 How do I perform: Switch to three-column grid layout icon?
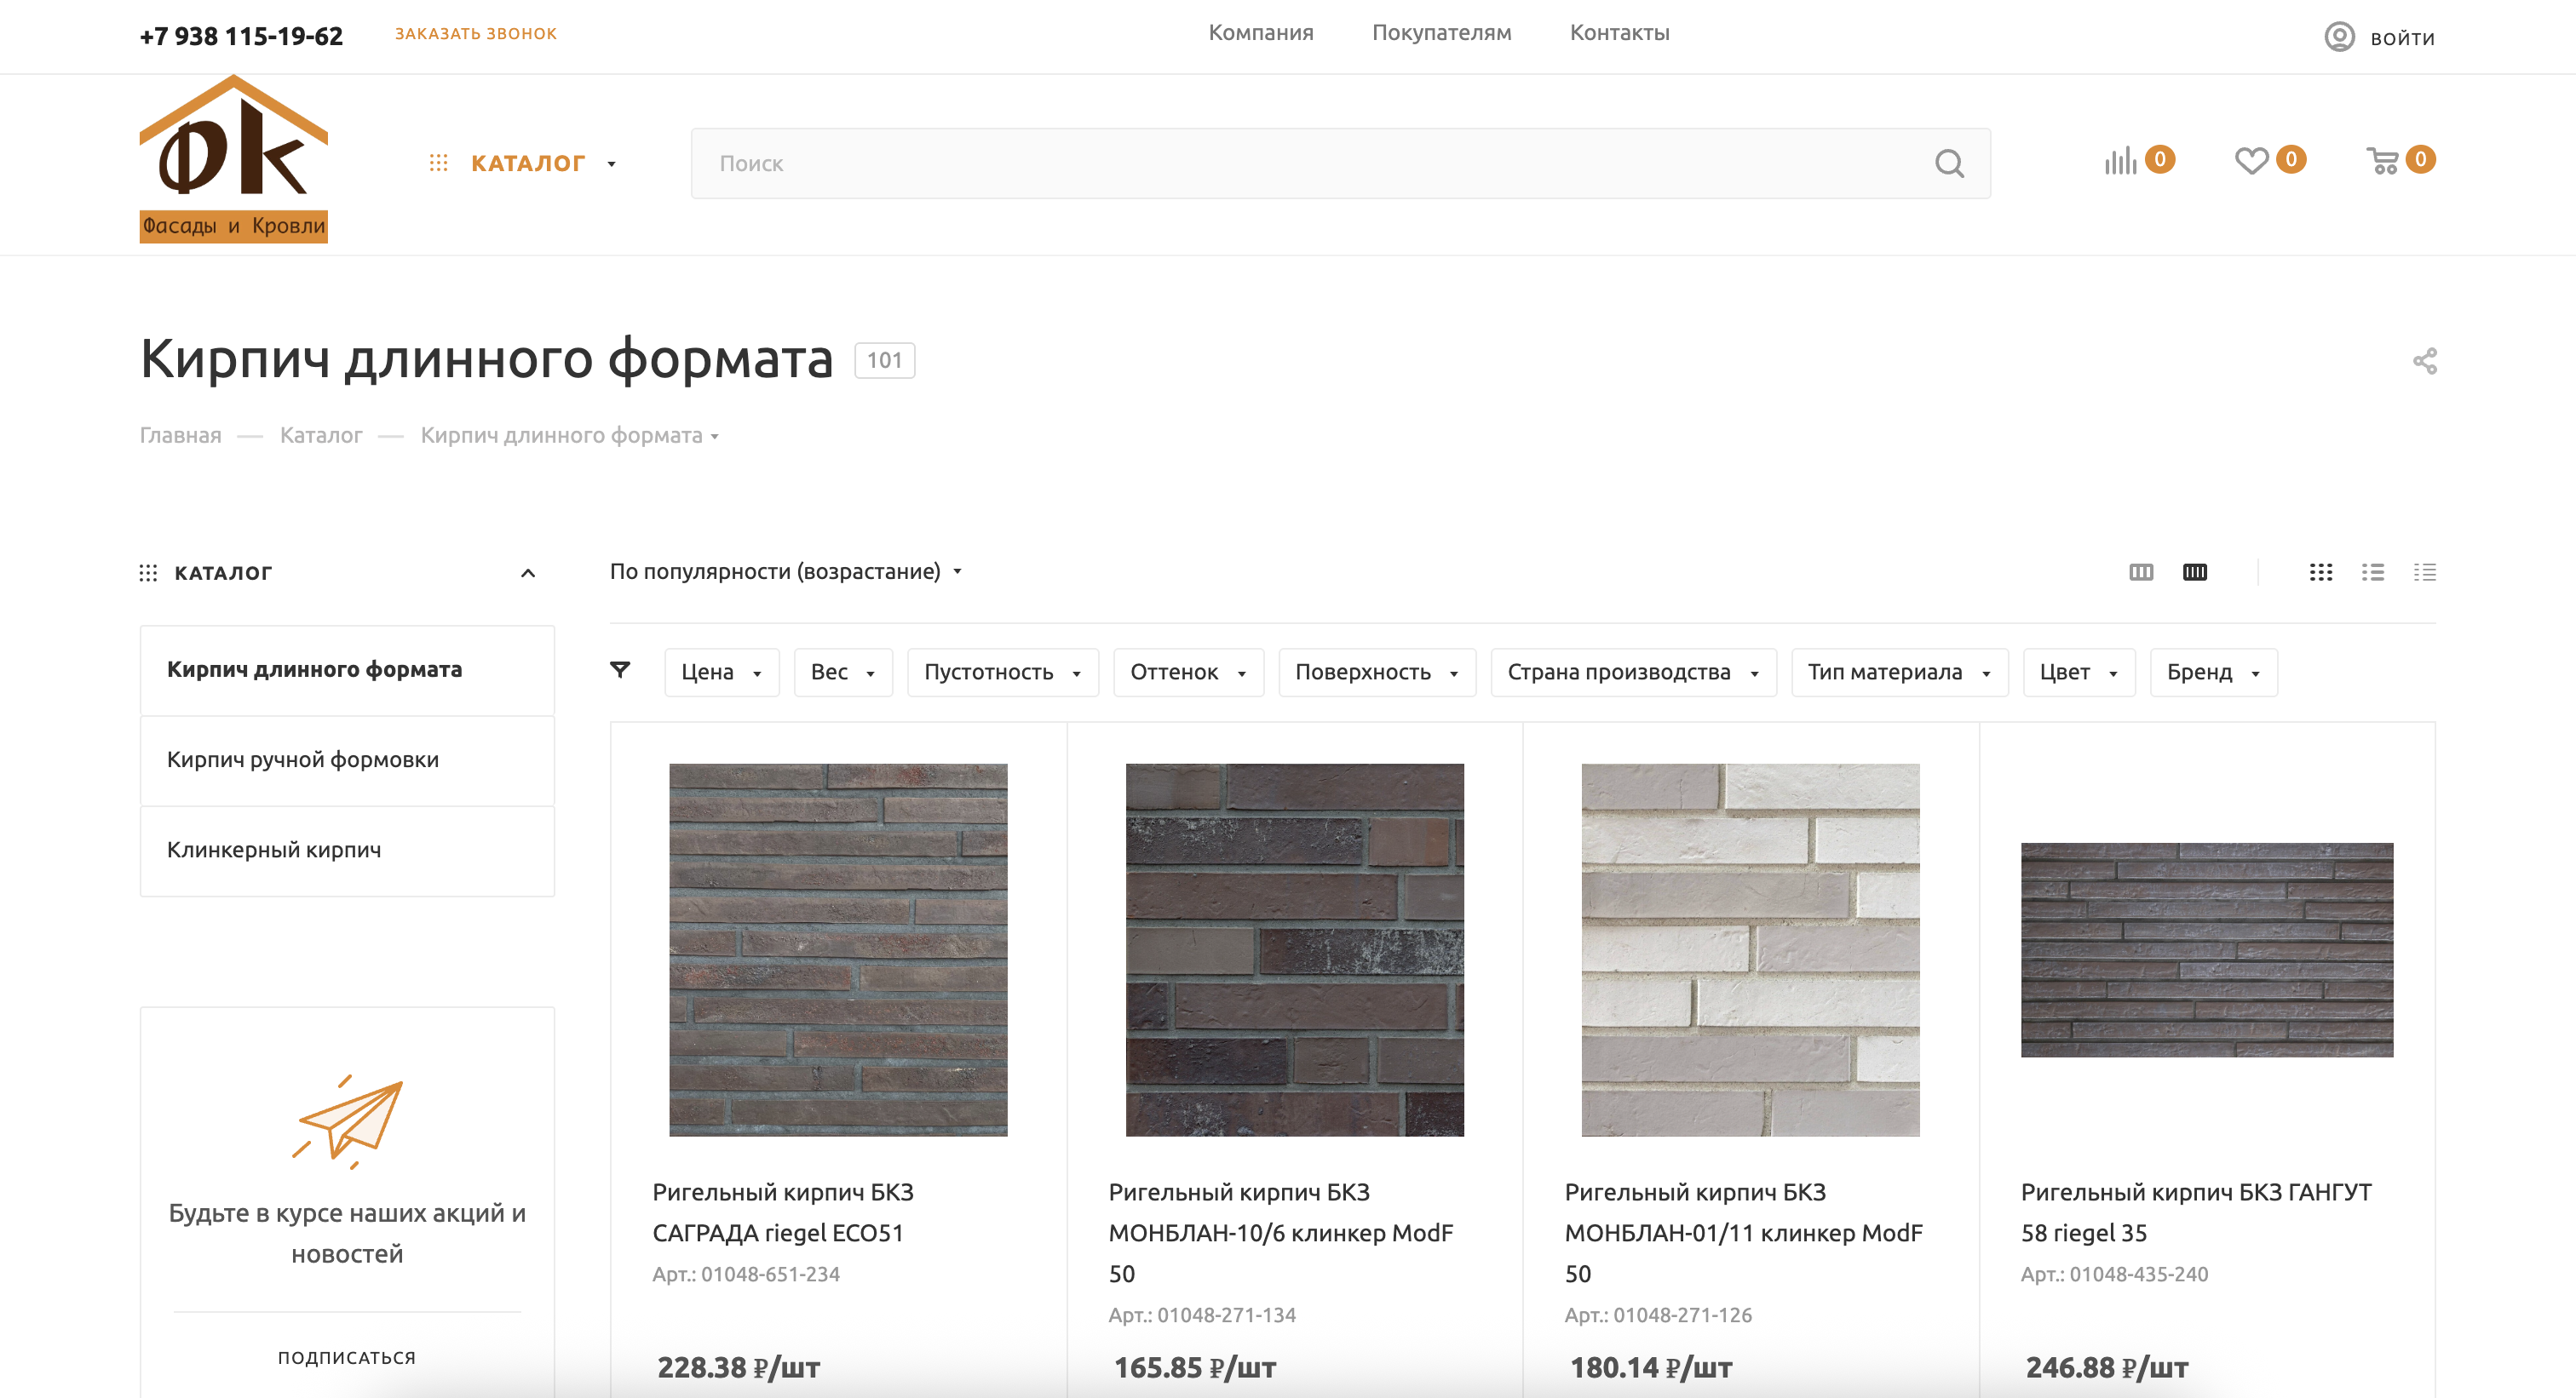point(2141,573)
